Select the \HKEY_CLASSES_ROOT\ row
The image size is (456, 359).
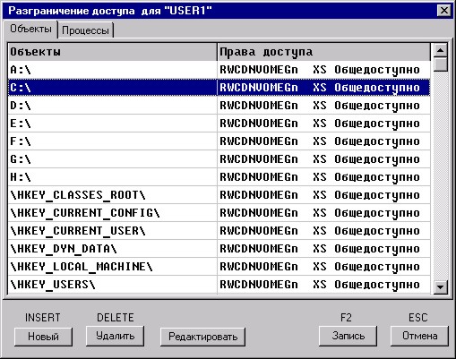click(219, 195)
